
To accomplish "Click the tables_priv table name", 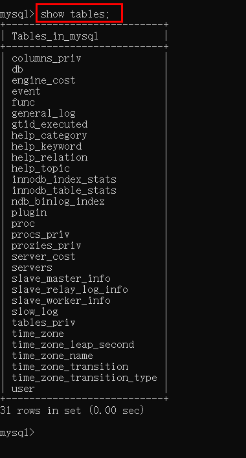I will pyautogui.click(x=43, y=323).
